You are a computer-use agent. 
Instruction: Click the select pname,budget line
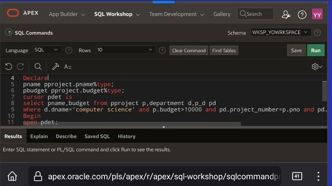119,103
